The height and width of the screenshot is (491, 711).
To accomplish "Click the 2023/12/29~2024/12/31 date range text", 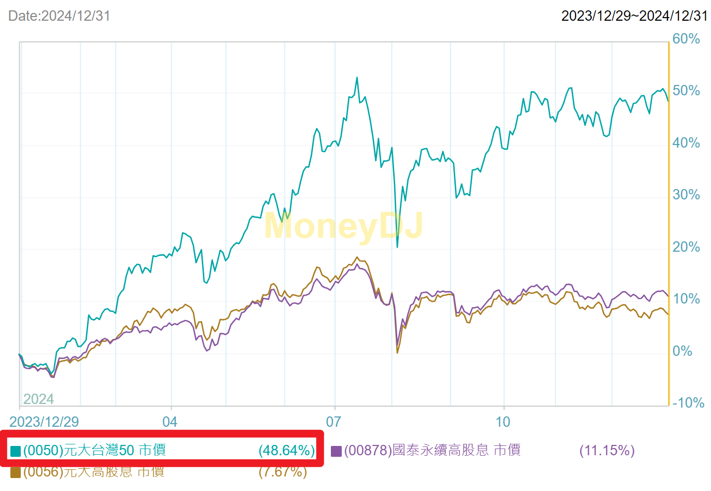I will point(634,16).
